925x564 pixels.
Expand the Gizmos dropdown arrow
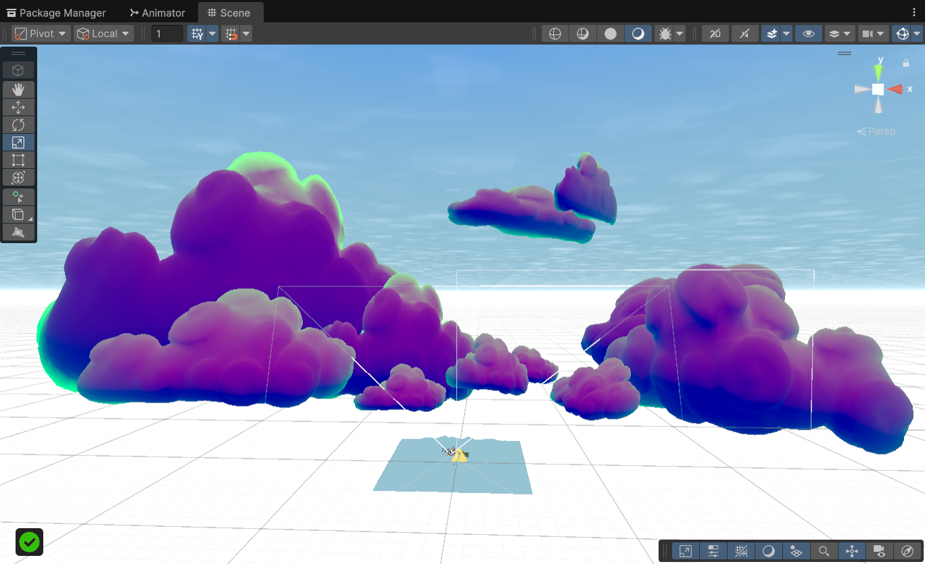918,34
